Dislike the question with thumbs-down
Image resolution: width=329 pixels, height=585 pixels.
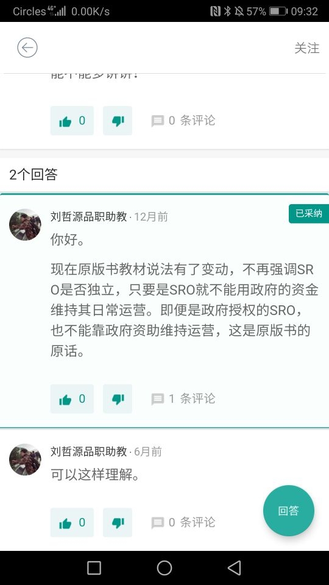pyautogui.click(x=118, y=121)
